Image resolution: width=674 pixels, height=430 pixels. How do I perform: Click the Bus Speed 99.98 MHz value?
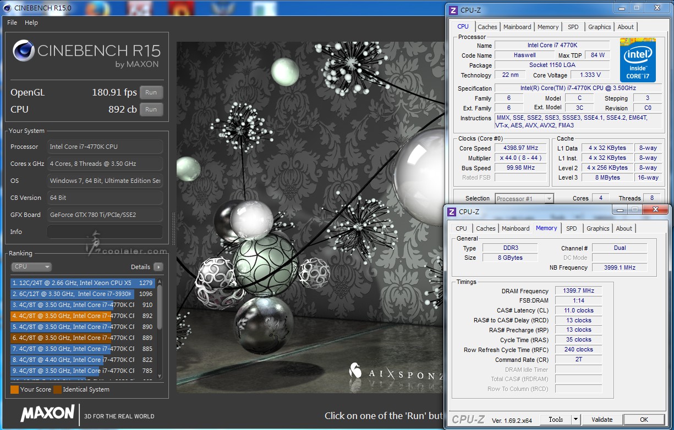point(520,168)
